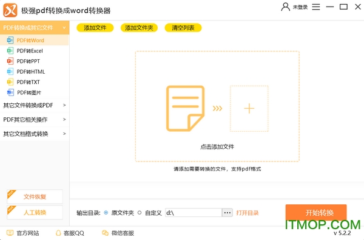Click the plus icon in dashed box
The width and height of the screenshot is (364, 240).
click(249, 109)
